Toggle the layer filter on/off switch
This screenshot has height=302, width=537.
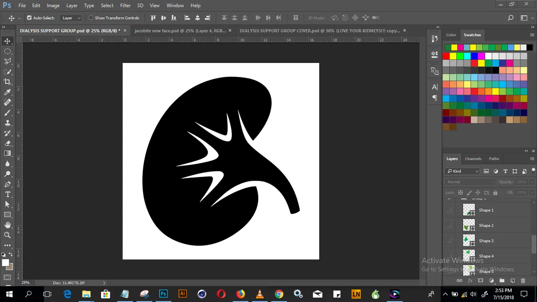coord(533,171)
